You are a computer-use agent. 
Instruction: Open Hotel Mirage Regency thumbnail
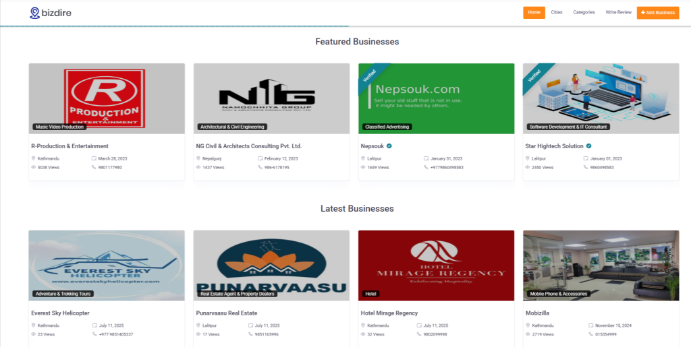pyautogui.click(x=437, y=265)
